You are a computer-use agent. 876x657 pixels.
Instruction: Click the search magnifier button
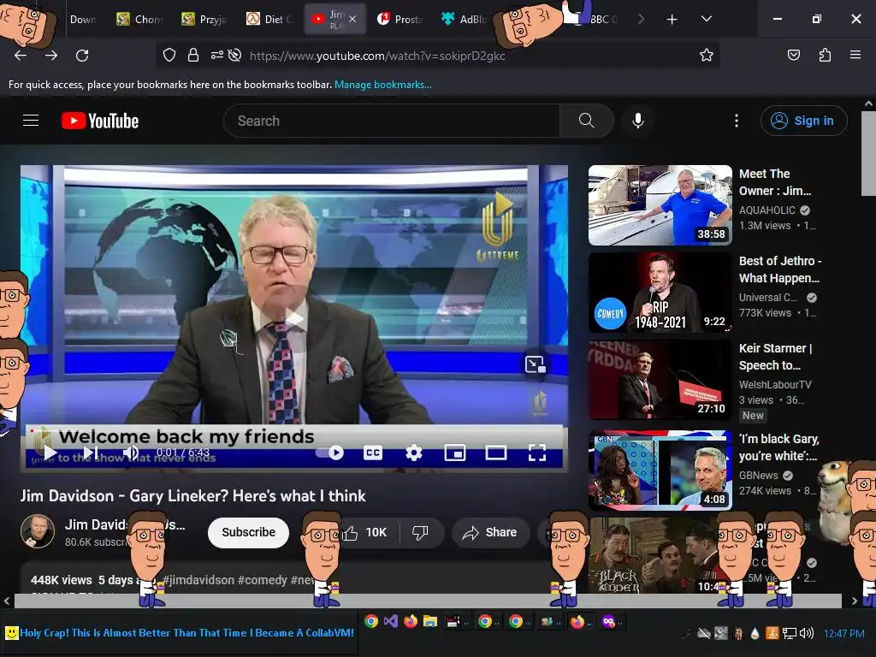[587, 121]
